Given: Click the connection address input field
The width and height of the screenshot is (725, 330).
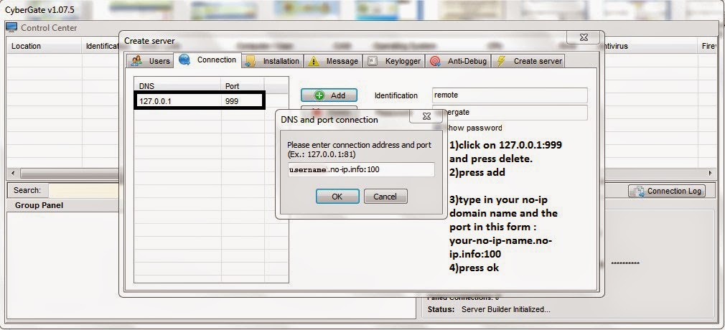Looking at the screenshot, I should 360,169.
